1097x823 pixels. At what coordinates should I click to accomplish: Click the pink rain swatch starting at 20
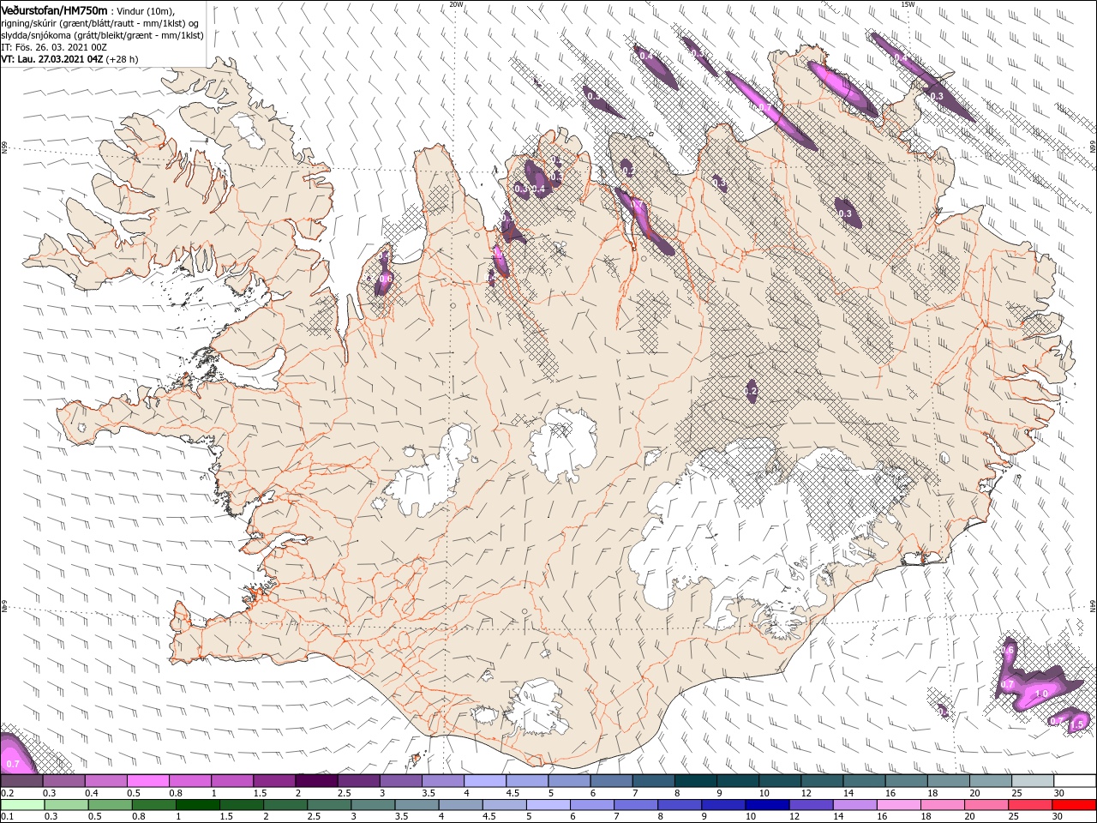pyautogui.click(x=987, y=805)
